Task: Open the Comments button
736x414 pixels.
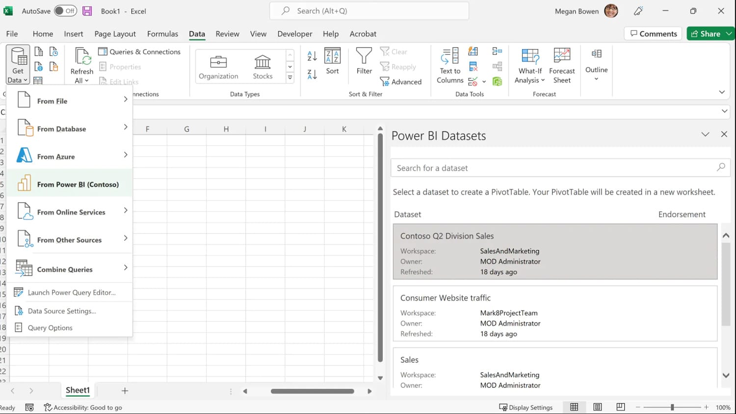Action: click(653, 33)
